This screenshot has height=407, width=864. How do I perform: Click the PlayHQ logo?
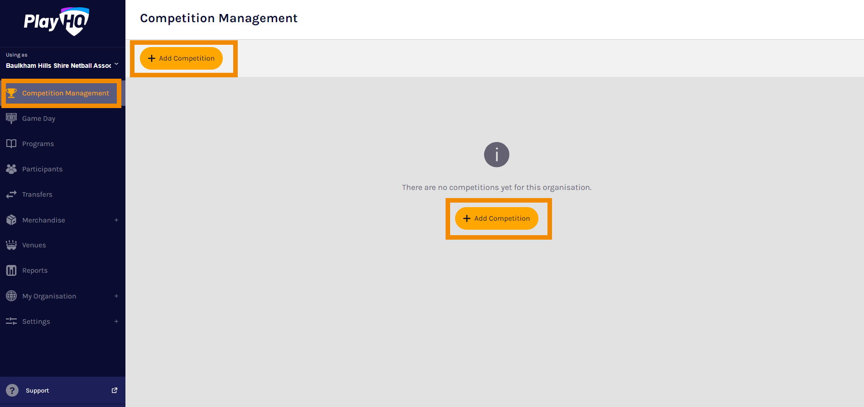(x=57, y=21)
